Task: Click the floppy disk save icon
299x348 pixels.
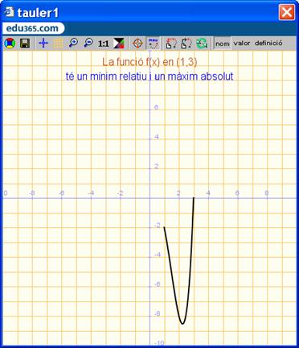Action: [25, 43]
